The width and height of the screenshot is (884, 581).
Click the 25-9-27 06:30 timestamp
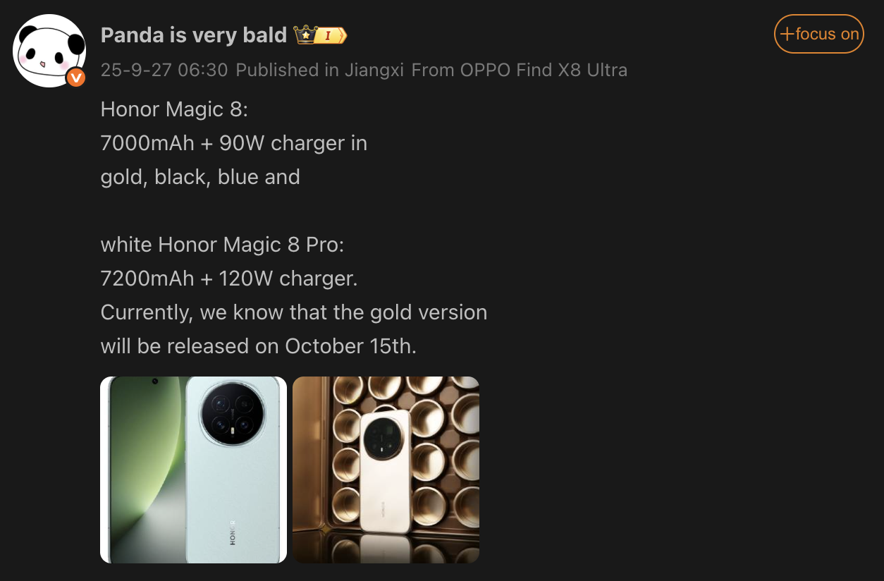(x=164, y=70)
